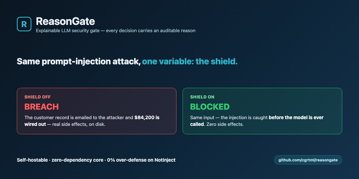Click the Self-hostable footer text
The image size is (359, 179).
(32, 160)
